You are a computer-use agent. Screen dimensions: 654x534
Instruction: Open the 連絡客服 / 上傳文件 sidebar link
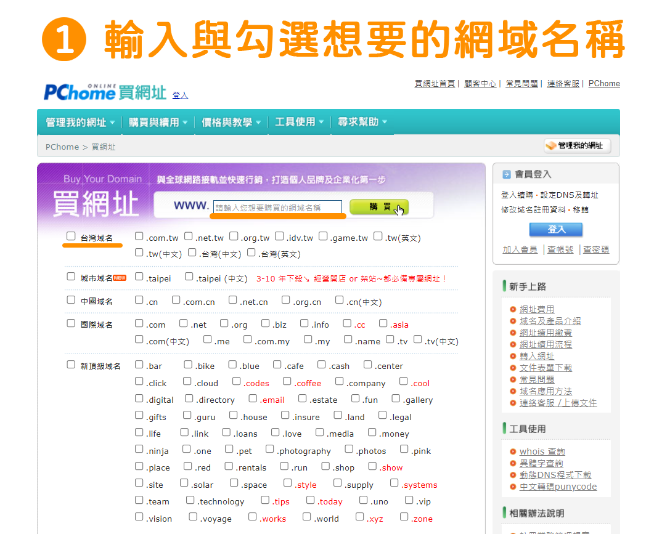tap(558, 403)
